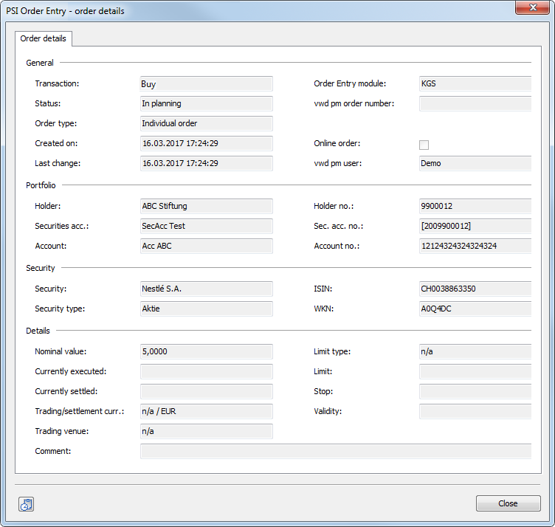Select the Trading venue field
The width and height of the screenshot is (555, 527).
pyautogui.click(x=206, y=431)
